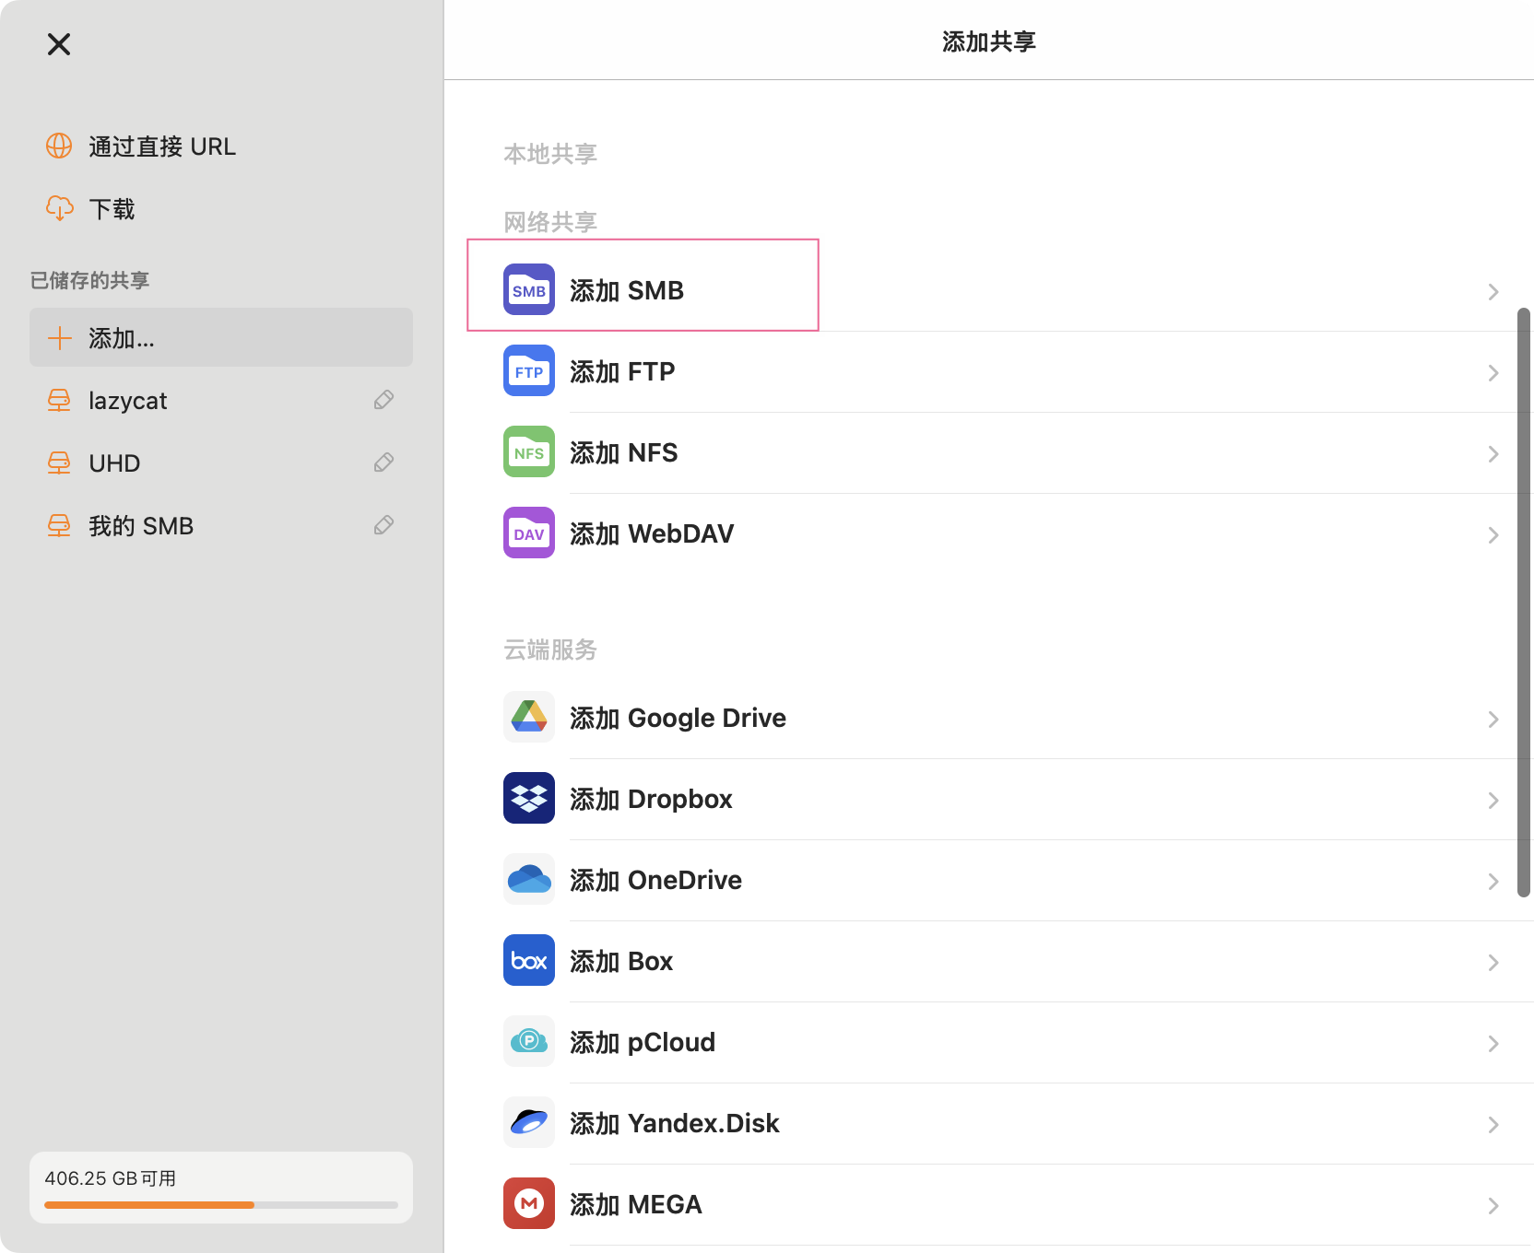Edit the lazycat share with pencil icon

(x=383, y=400)
